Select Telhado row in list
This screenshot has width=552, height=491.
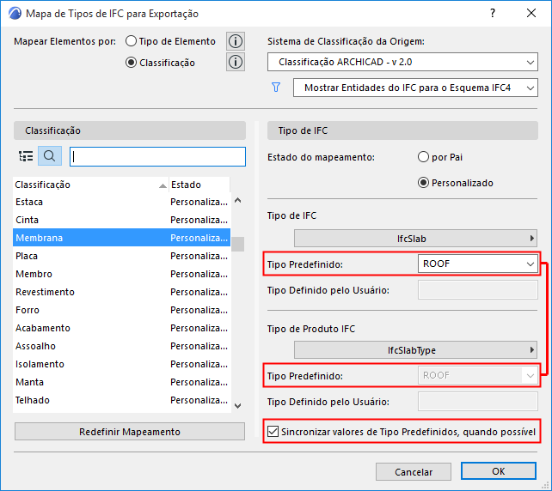[122, 400]
